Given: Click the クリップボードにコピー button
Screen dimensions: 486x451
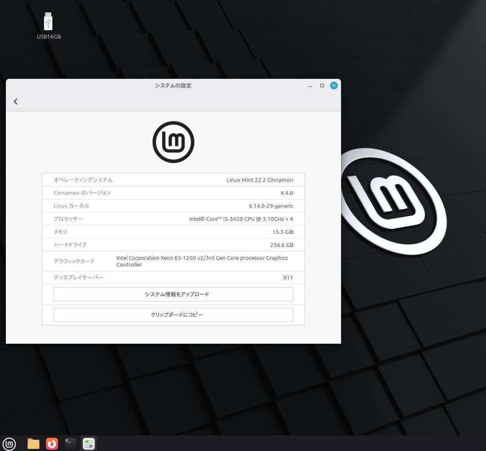Looking at the screenshot, I should (173, 314).
